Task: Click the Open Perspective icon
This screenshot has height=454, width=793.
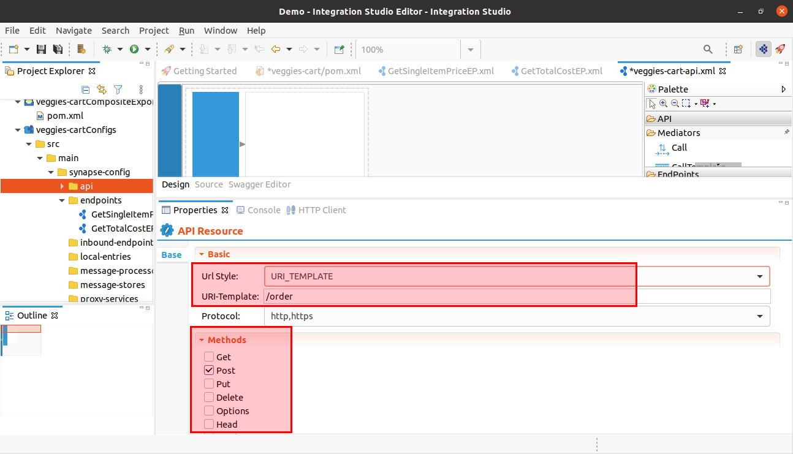Action: pos(738,49)
